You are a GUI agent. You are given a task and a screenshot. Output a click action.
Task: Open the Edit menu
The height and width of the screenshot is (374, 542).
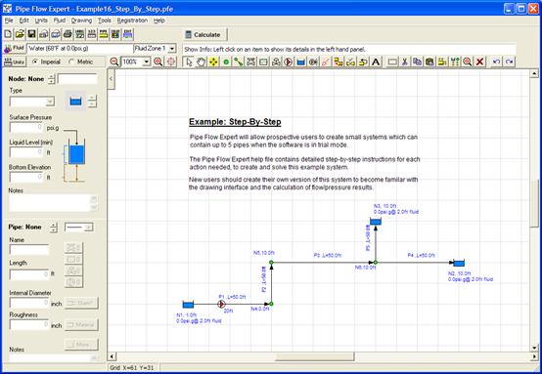coord(23,21)
